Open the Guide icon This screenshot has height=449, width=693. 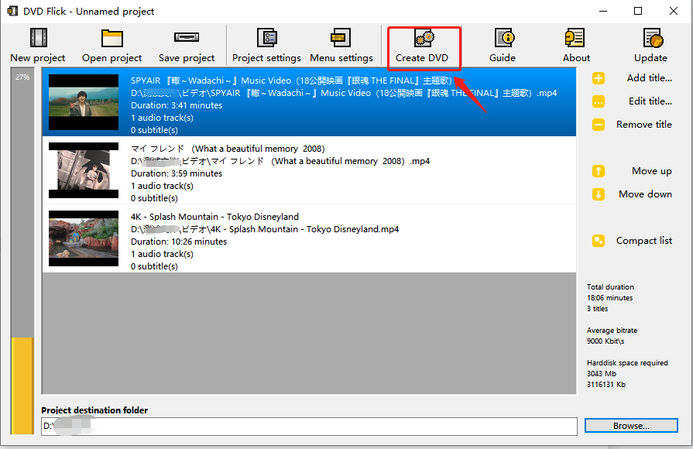[504, 38]
